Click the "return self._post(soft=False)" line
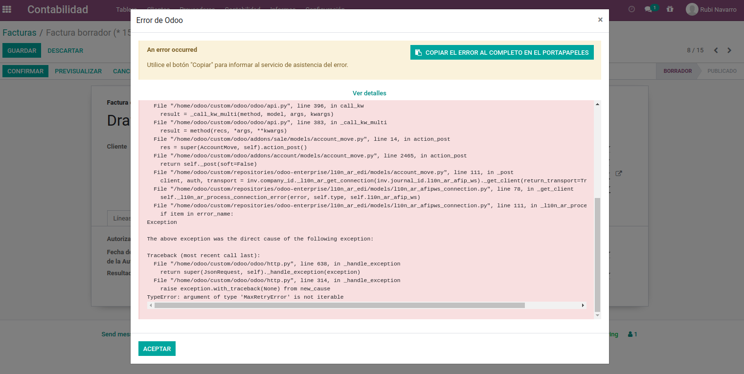 click(x=208, y=164)
